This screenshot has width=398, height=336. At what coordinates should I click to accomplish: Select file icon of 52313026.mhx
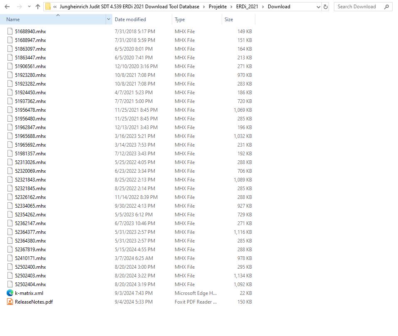(x=10, y=162)
